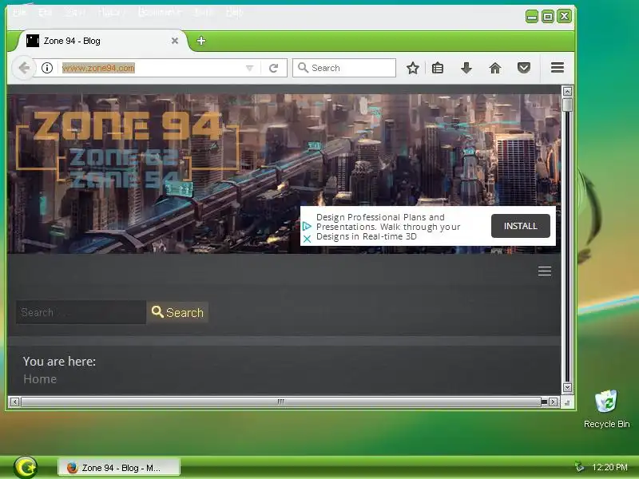Close the ad with the X icon

point(308,239)
